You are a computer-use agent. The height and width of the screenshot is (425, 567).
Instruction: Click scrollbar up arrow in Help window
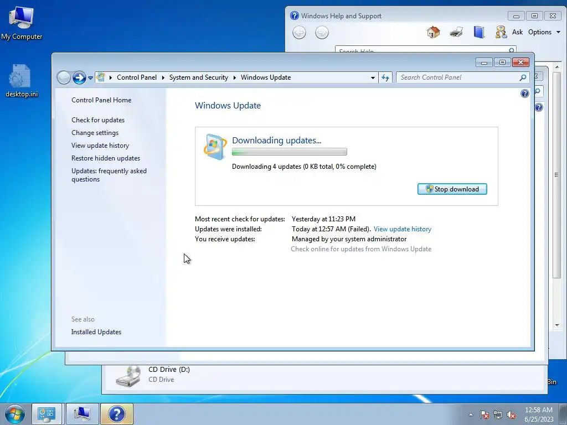tap(557, 67)
